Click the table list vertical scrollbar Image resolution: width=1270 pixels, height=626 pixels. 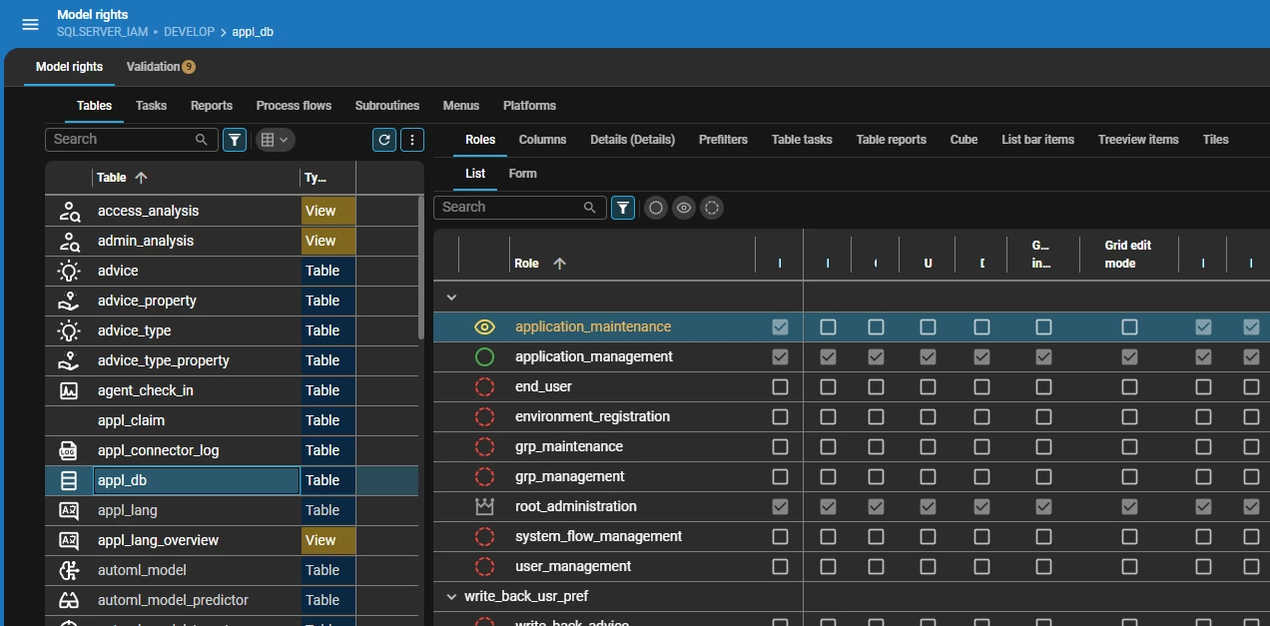click(421, 268)
